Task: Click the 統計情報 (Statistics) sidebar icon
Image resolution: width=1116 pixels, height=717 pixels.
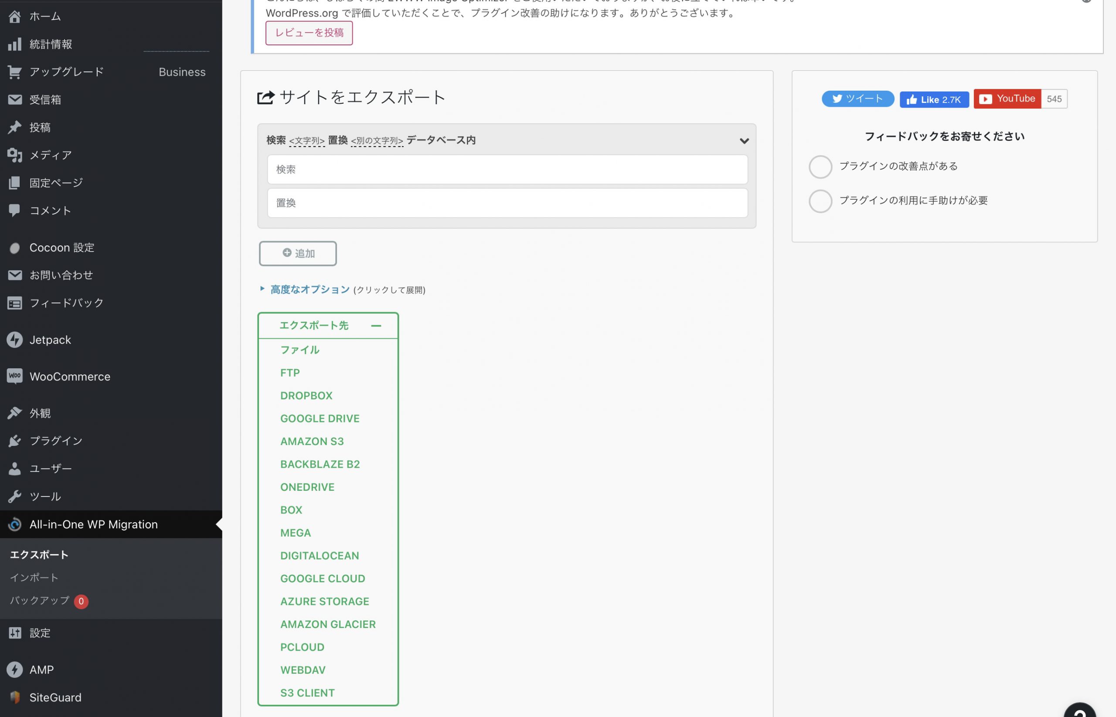Action: pos(14,43)
